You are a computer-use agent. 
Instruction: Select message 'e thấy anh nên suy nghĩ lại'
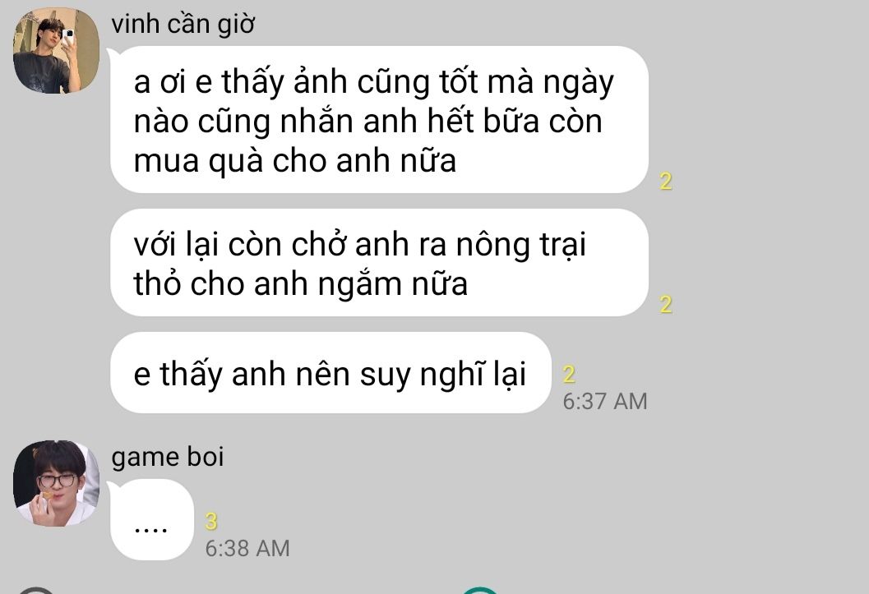(330, 372)
